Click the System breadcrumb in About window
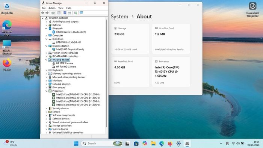This screenshot has height=148, width=263. coord(119,17)
